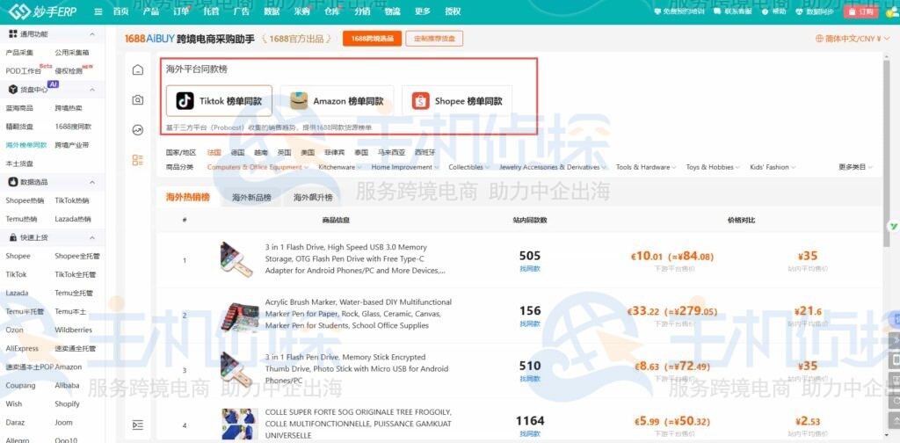The width and height of the screenshot is (900, 443).
Task: Open the 简体中文/CNY ¥ language dropdown
Action: point(853,39)
